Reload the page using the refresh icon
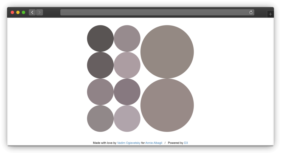This screenshot has height=153, width=281. [x=251, y=12]
